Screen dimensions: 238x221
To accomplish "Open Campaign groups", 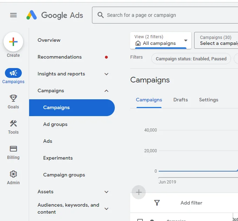I will [64, 175].
